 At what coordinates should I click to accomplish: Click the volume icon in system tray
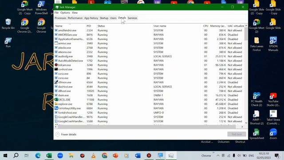tap(239, 156)
